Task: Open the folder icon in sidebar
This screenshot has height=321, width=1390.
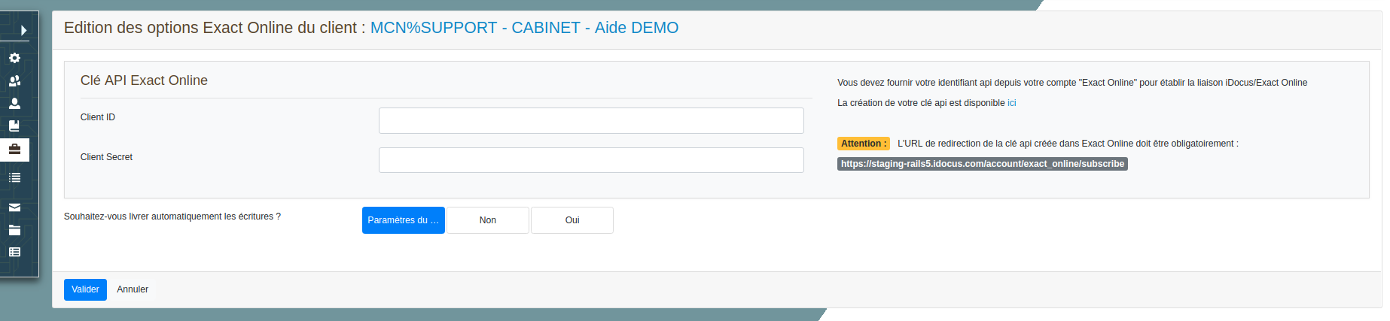Action: click(x=14, y=230)
